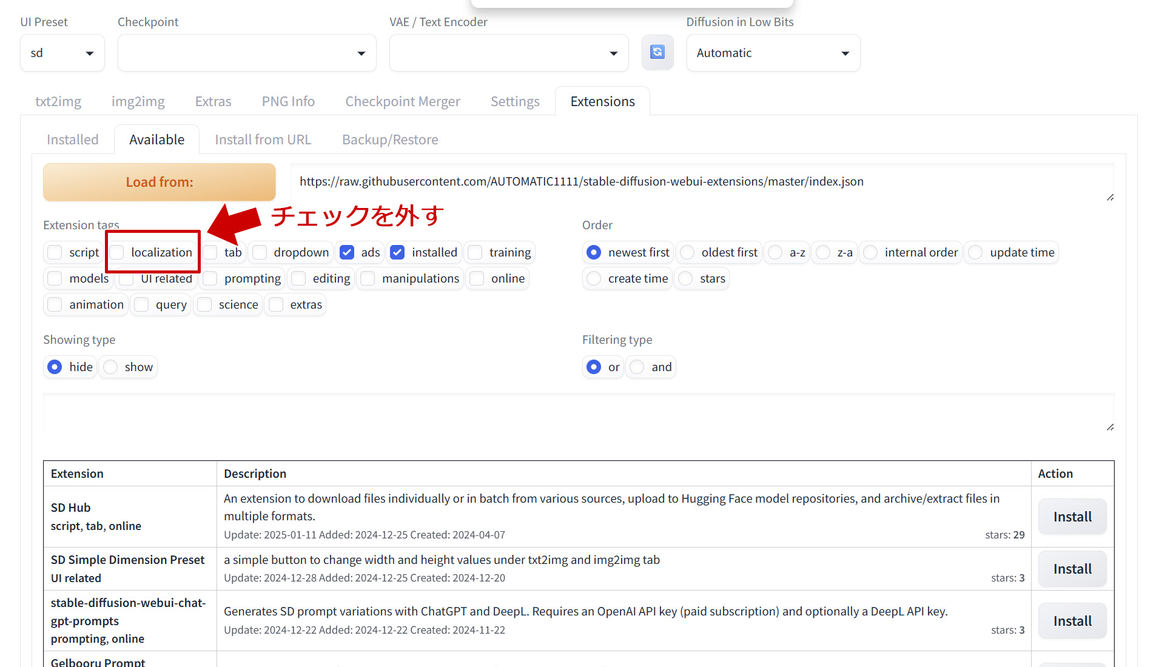
Task: Toggle the installed tag checkbox
Action: coord(397,252)
